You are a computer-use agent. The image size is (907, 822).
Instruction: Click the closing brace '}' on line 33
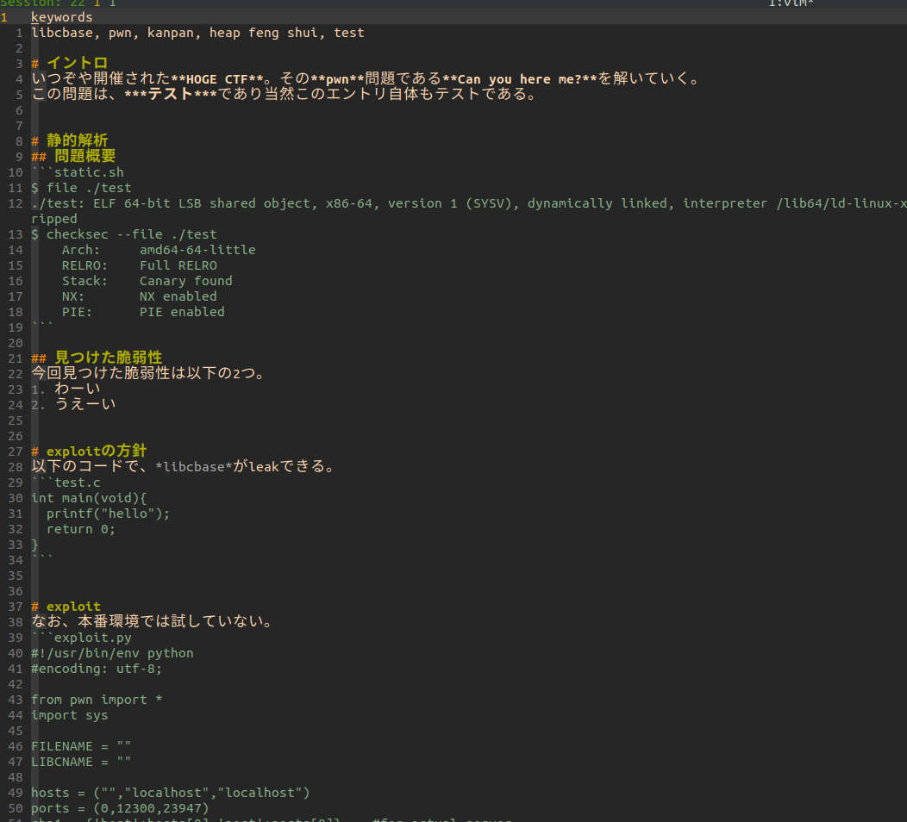point(34,545)
